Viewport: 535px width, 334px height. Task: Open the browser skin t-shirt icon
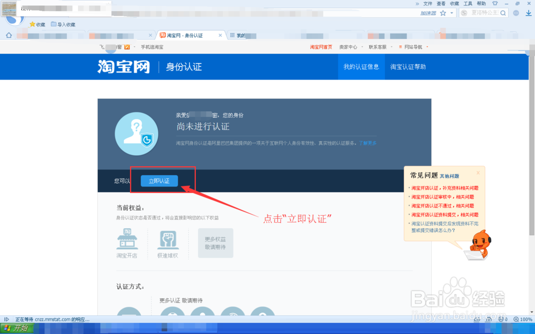point(495,4)
